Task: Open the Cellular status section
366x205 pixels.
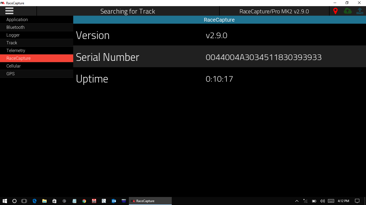Action: (x=36, y=66)
